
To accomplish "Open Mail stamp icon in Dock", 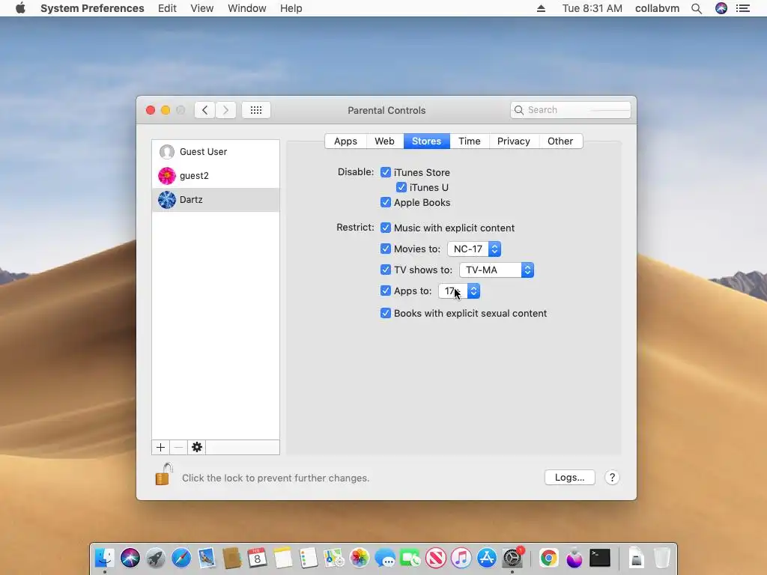I will pyautogui.click(x=207, y=558).
